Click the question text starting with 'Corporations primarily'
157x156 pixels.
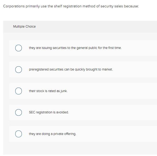pyautogui.click(x=71, y=6)
